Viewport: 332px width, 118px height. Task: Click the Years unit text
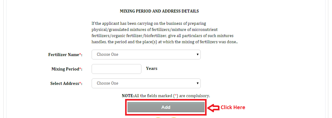point(152,68)
